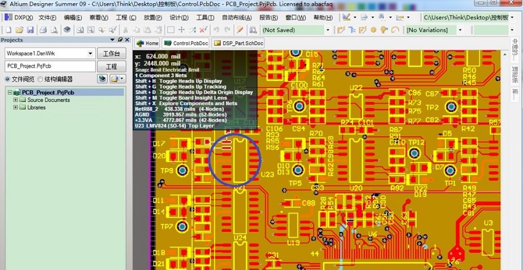Activate the rubber stamp paste tool
Viewport: 523px width, 270px height.
[158, 30]
